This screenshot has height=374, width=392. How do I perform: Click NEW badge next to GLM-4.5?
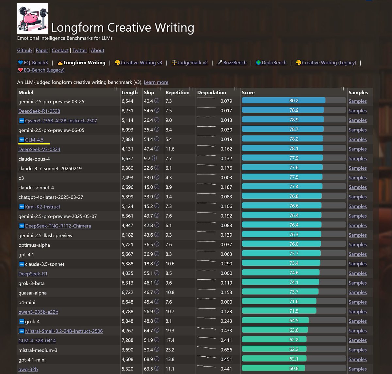click(x=22, y=140)
